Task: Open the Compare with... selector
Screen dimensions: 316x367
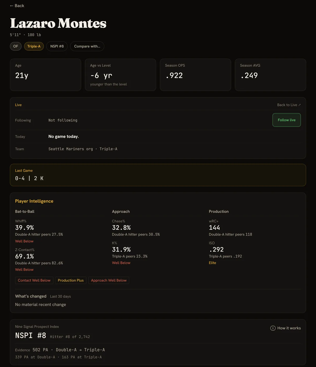Action: [x=87, y=46]
